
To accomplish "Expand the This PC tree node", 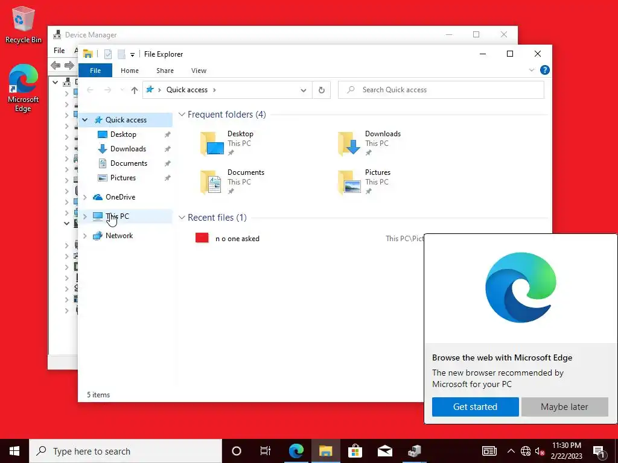I will (85, 216).
